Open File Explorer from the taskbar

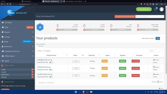[x=91, y=92]
